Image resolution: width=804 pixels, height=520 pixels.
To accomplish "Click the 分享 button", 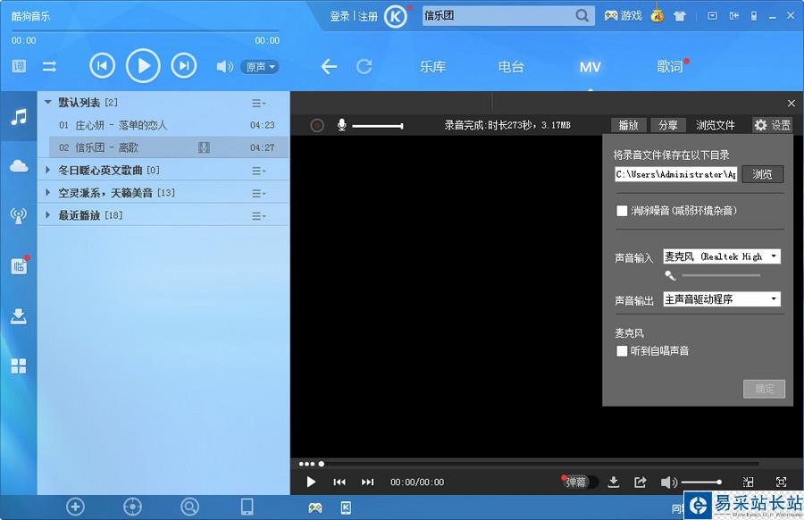I will click(x=667, y=125).
